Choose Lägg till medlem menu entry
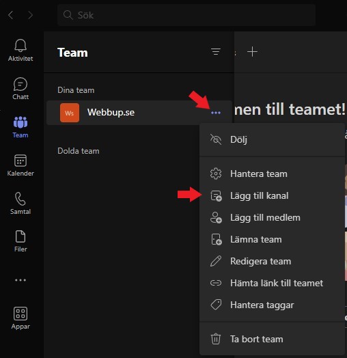The image size is (347, 358). pyautogui.click(x=272, y=217)
